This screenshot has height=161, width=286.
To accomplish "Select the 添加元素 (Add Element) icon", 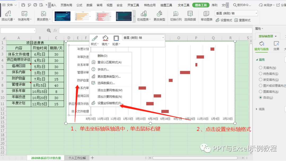I will [8, 16].
